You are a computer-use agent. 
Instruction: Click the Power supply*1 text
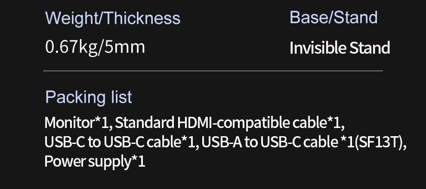point(95,162)
